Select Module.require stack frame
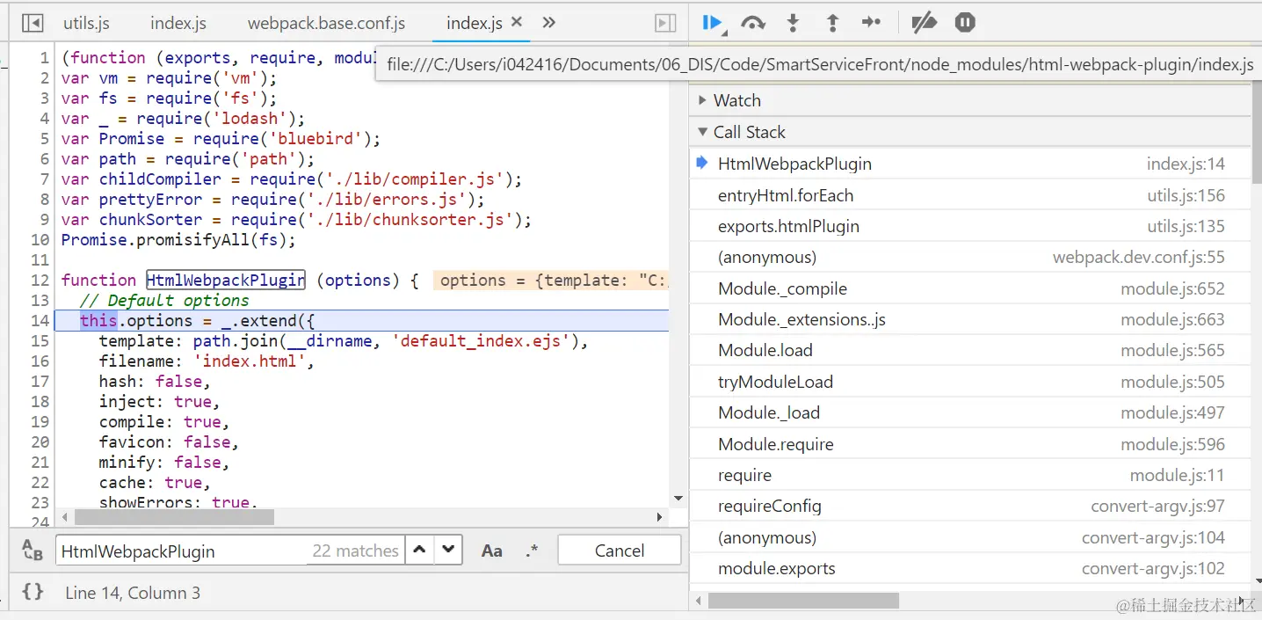The width and height of the screenshot is (1262, 620). tap(969, 444)
